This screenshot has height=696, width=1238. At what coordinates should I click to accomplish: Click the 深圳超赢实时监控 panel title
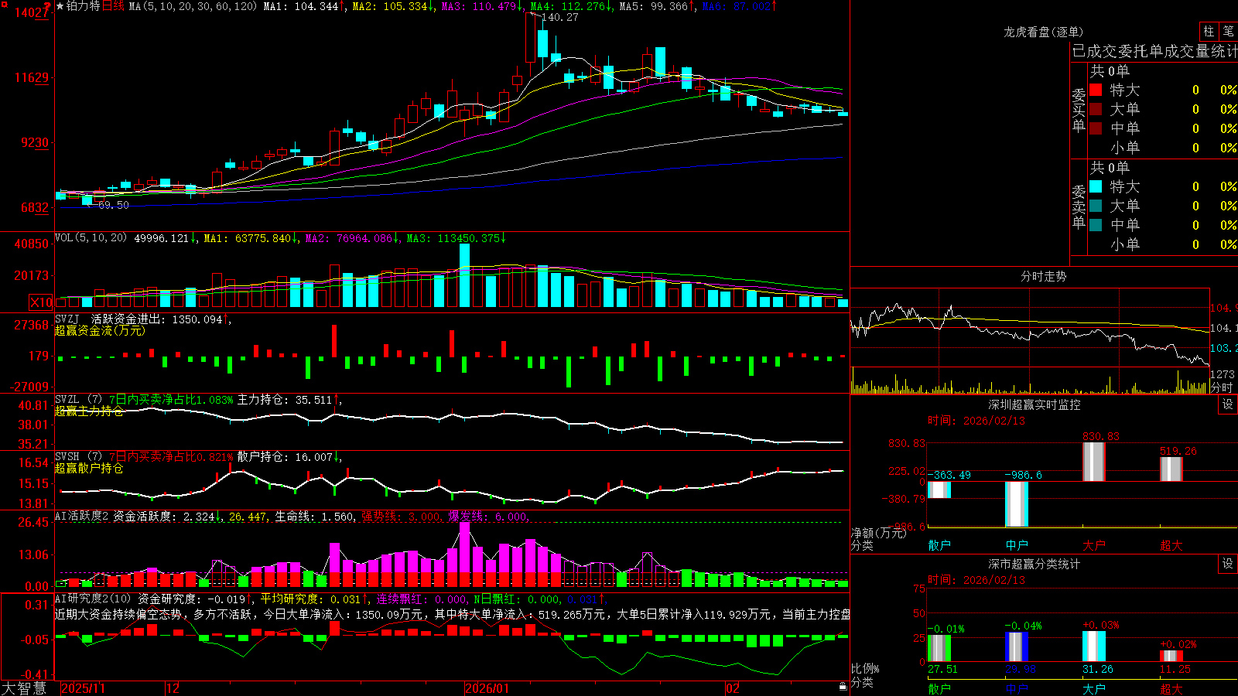click(x=1035, y=404)
